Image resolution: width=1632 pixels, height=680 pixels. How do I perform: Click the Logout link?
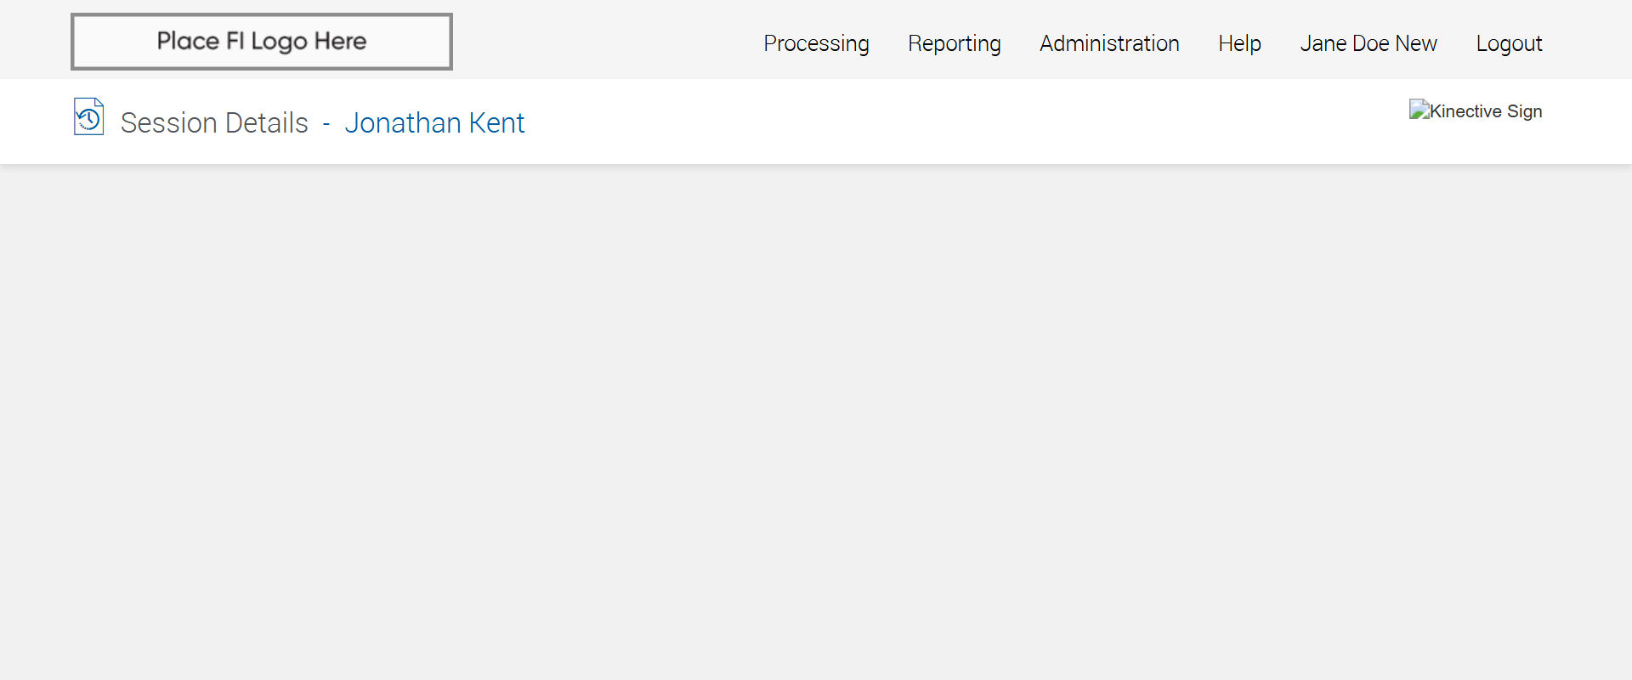[x=1508, y=43]
